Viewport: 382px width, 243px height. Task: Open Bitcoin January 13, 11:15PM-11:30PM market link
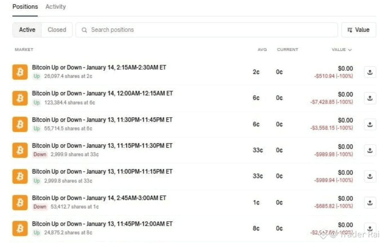102,146
